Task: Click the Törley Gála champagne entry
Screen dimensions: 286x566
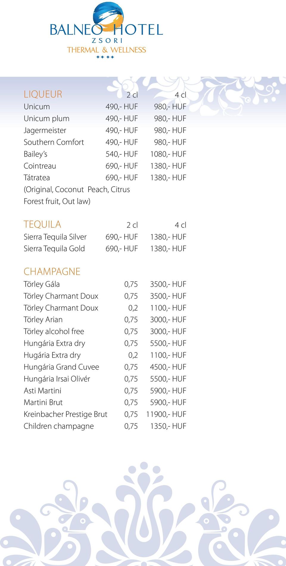Action: 42,284
